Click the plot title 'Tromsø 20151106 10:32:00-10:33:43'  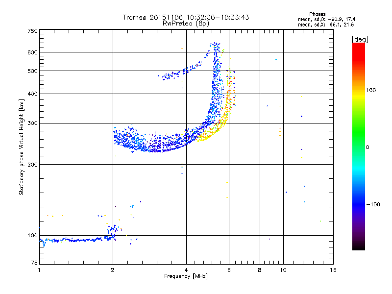pos(186,17)
